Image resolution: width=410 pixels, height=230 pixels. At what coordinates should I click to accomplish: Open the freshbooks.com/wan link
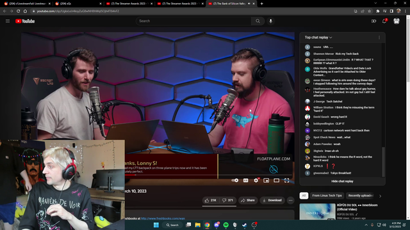point(163,218)
